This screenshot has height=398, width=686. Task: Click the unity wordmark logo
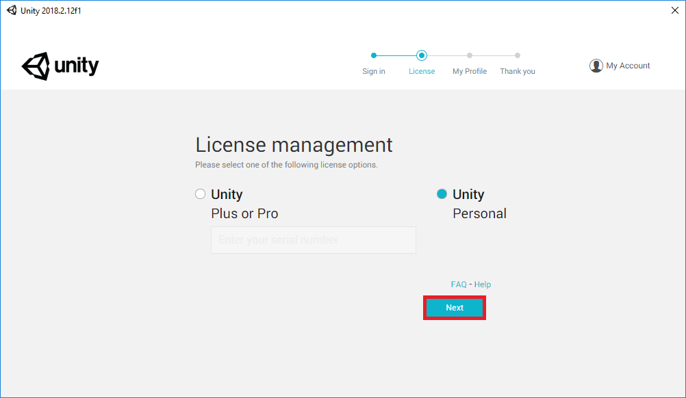click(x=75, y=66)
